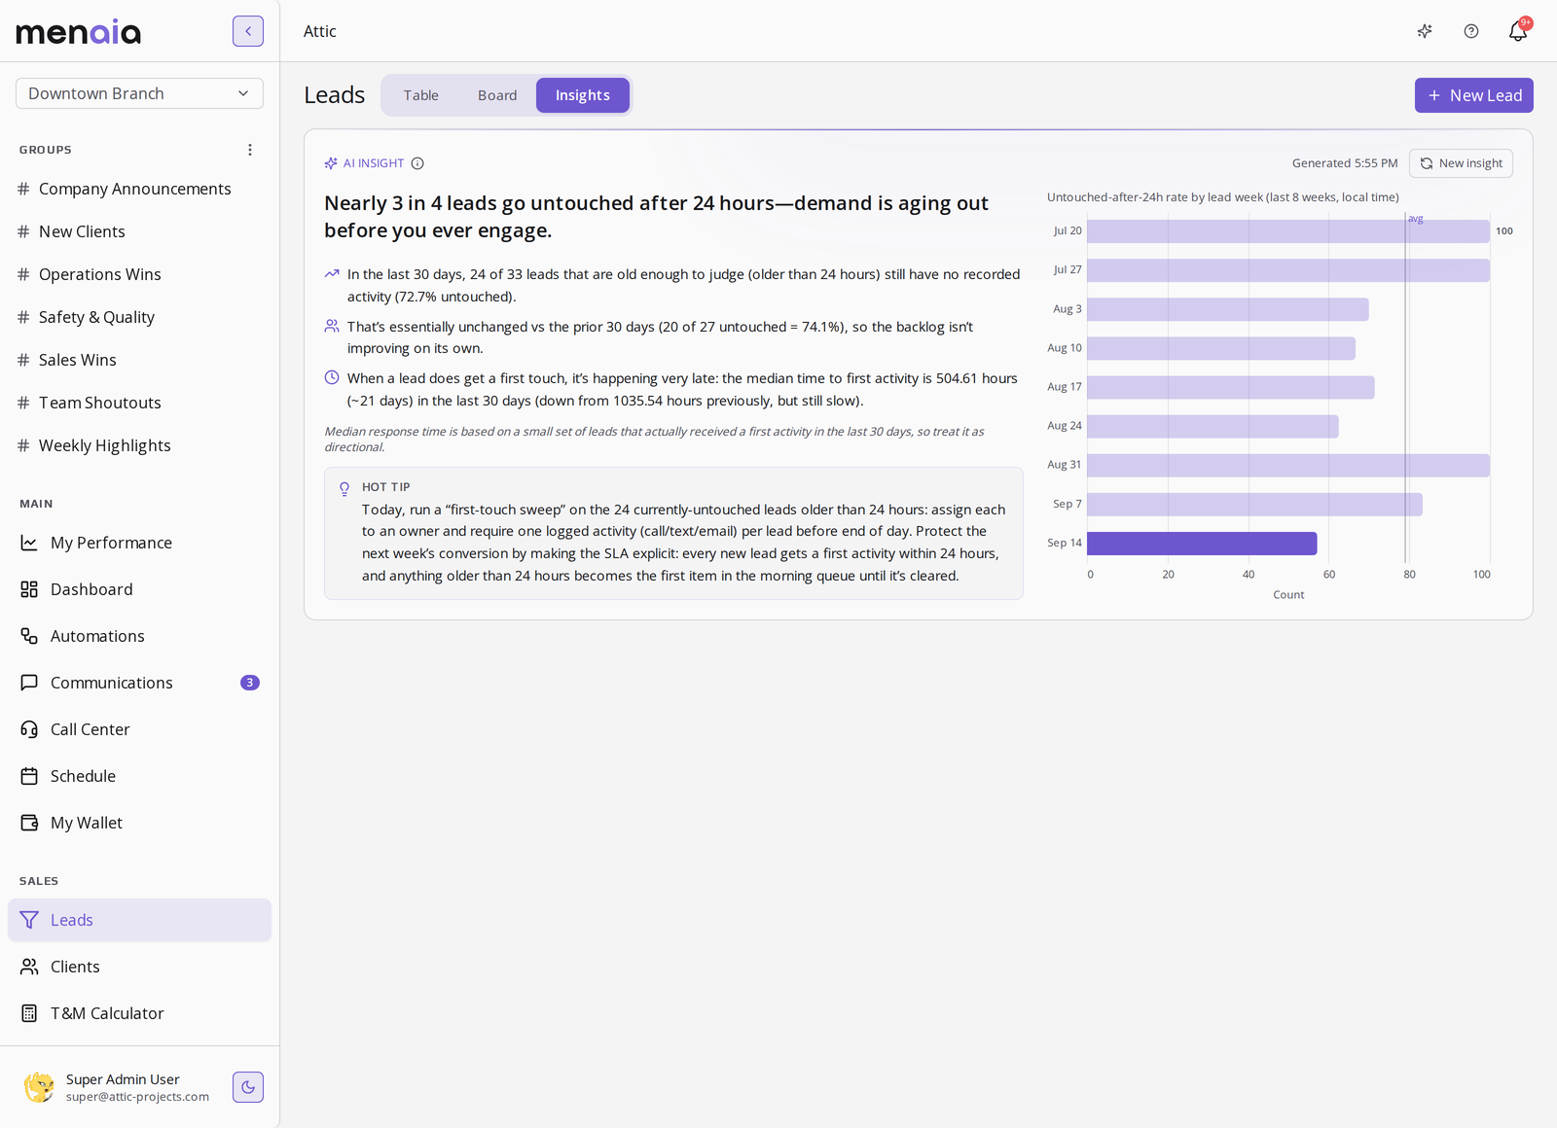The image size is (1557, 1128).
Task: Select the highlighted Sep 14 chart bar
Action: [1202, 544]
